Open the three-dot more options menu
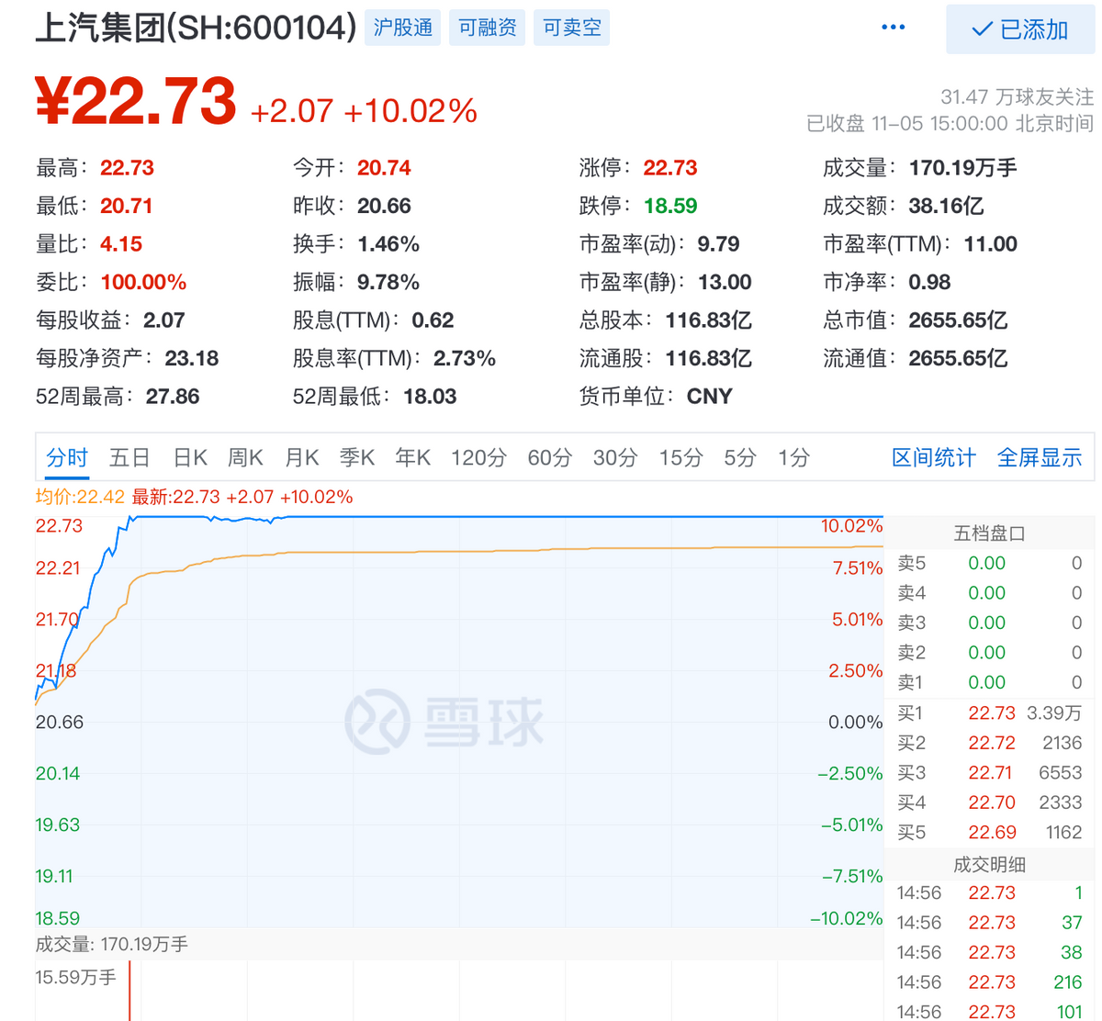 tap(893, 28)
